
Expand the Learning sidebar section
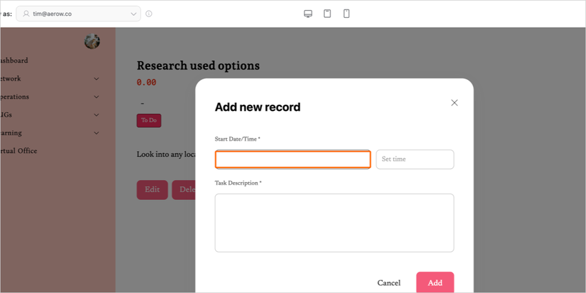[97, 132]
